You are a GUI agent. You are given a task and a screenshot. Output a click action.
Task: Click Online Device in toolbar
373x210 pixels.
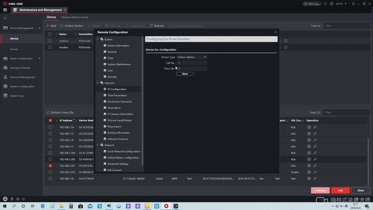click(72, 26)
